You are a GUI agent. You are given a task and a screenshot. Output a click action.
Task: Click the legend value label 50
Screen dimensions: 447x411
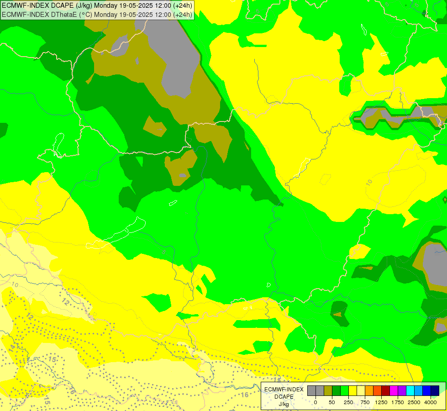click(332, 402)
